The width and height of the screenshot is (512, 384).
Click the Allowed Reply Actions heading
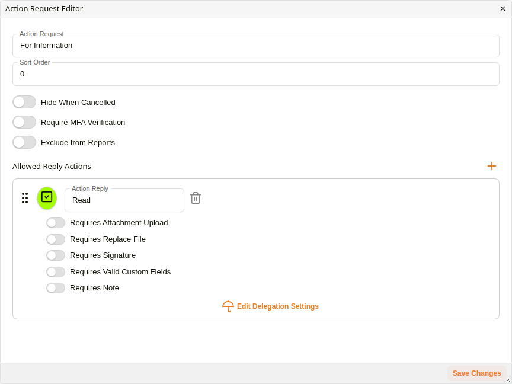point(52,166)
